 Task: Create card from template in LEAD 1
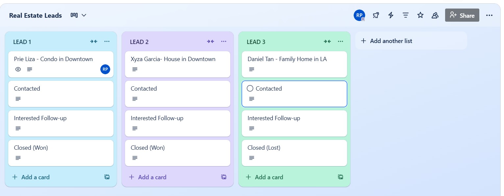(107, 177)
